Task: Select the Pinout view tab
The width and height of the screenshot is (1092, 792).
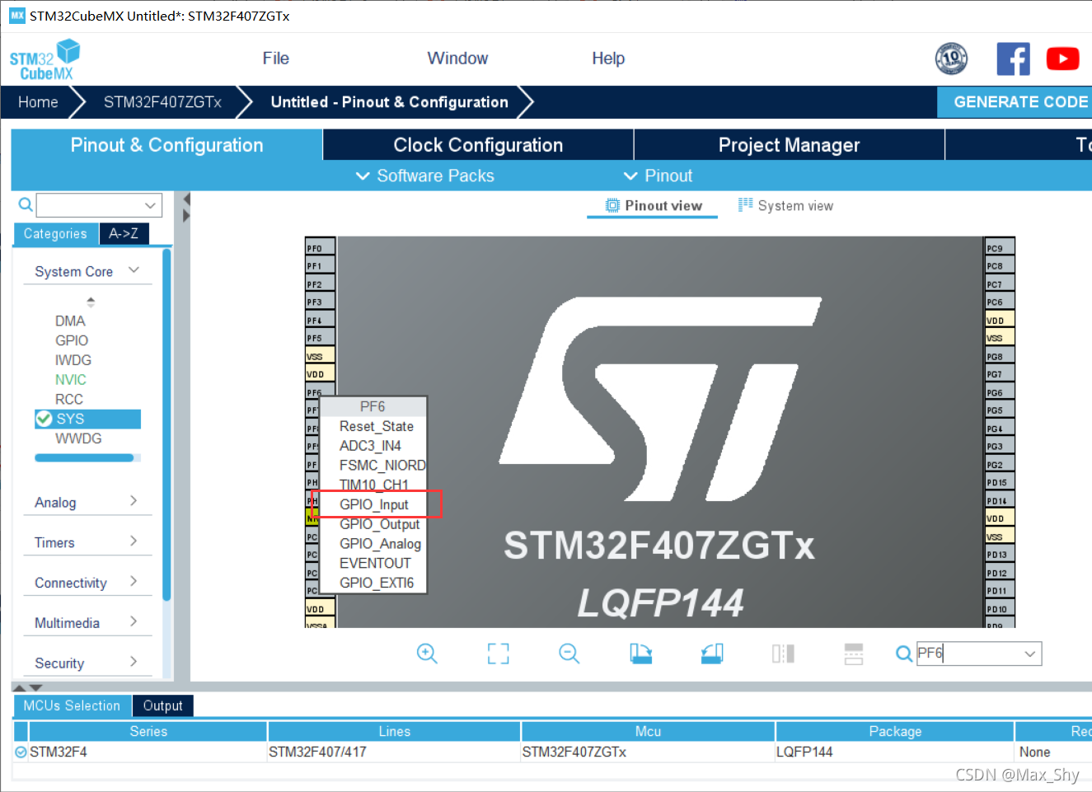Action: (653, 206)
